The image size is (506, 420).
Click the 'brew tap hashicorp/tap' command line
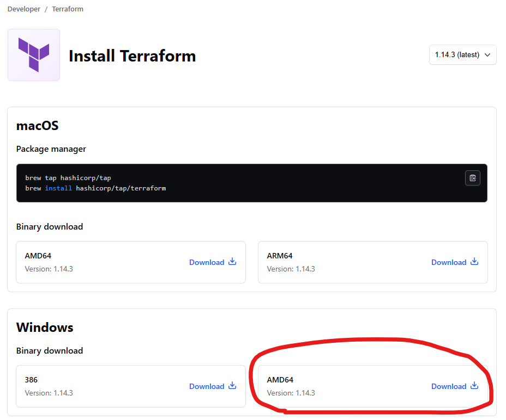point(68,178)
